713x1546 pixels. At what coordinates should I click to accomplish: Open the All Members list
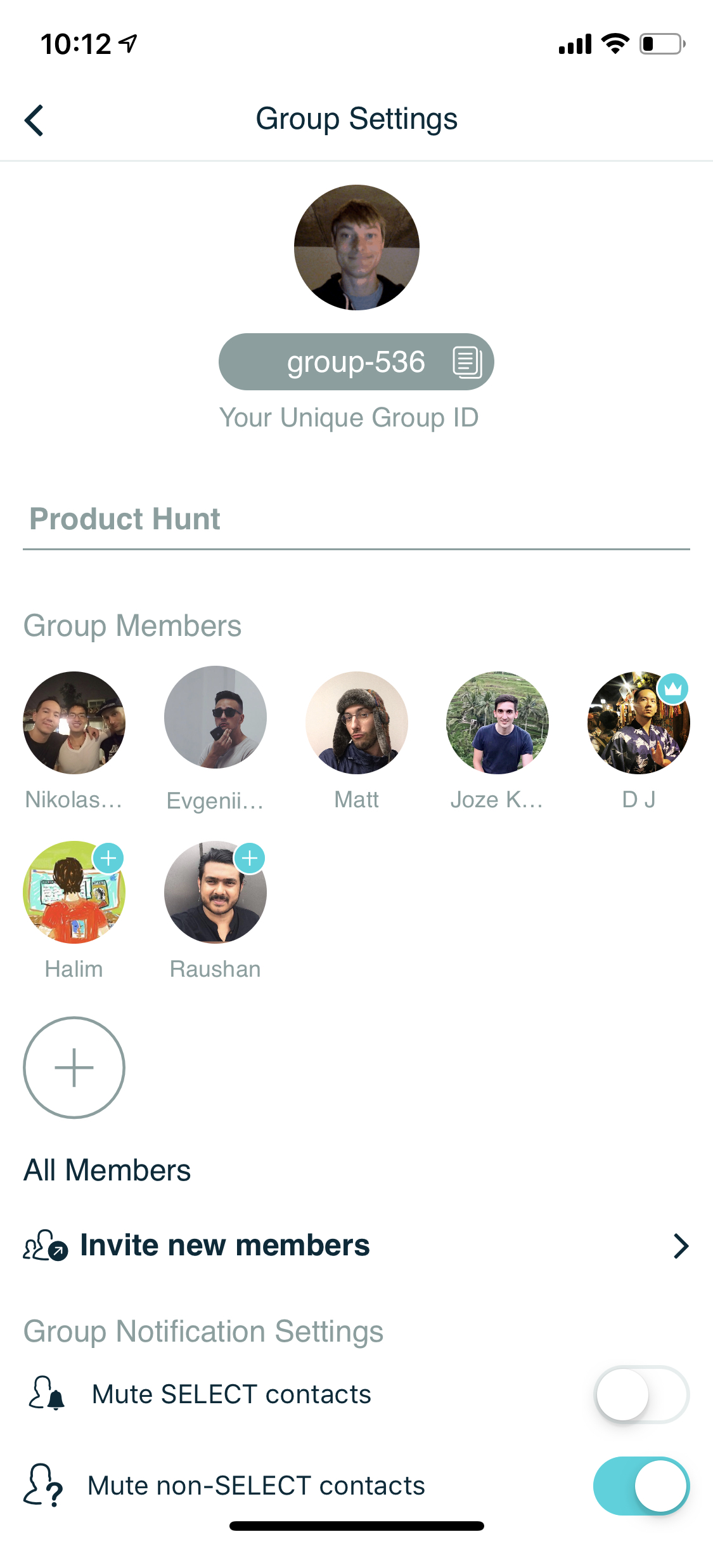107,1170
